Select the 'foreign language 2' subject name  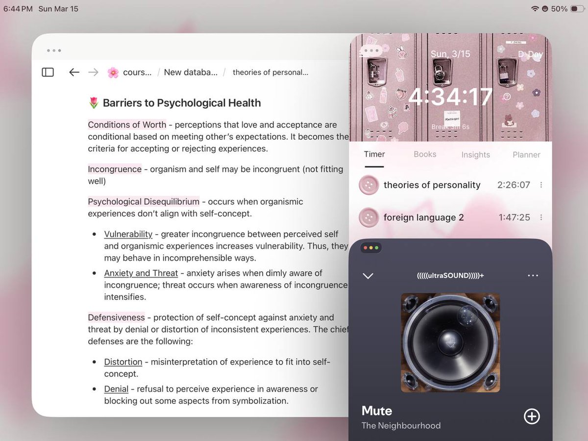423,218
